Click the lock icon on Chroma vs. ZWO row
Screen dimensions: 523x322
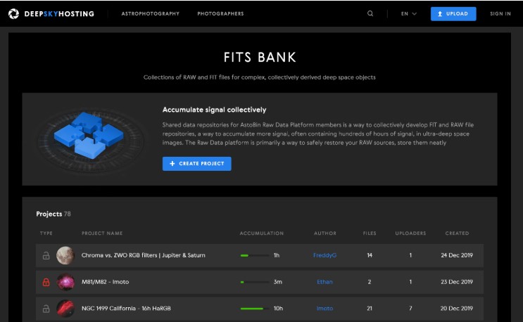click(46, 255)
